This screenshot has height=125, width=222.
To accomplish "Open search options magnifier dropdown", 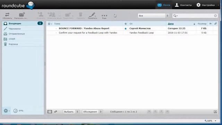I will click(176, 16).
